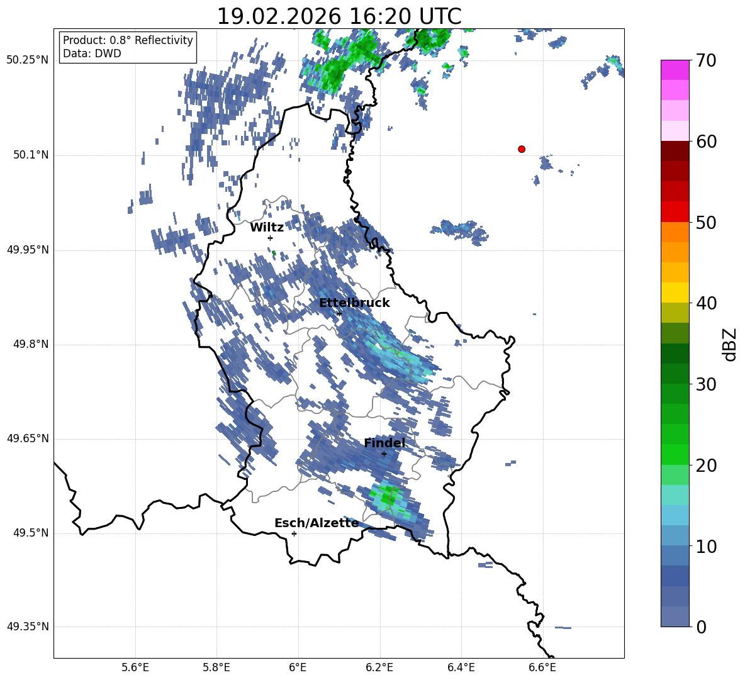Click the bright green colorbar segment at 20

click(x=675, y=455)
